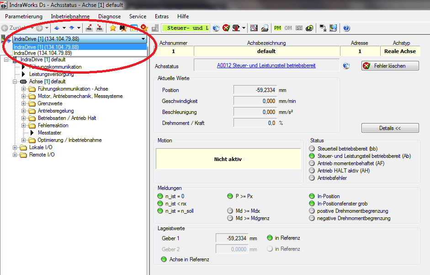Click the blue down arrow icon

pos(72,28)
